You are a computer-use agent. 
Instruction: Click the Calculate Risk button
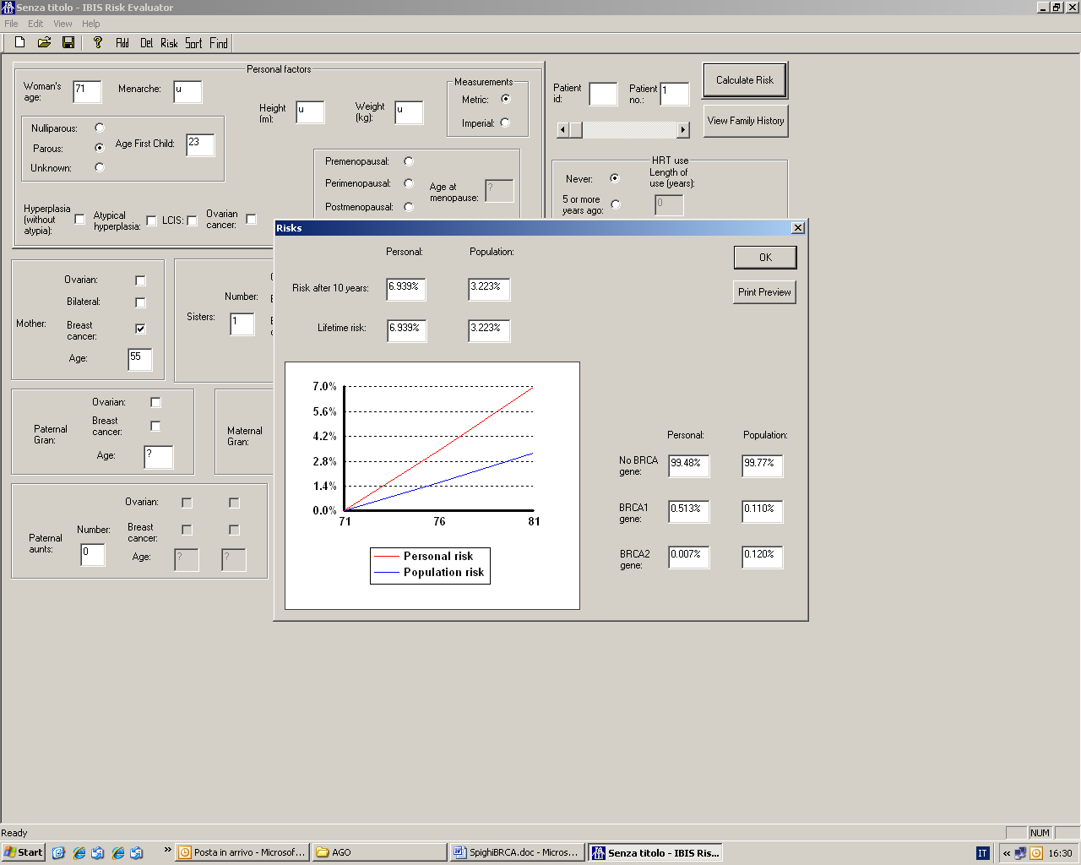coord(745,80)
